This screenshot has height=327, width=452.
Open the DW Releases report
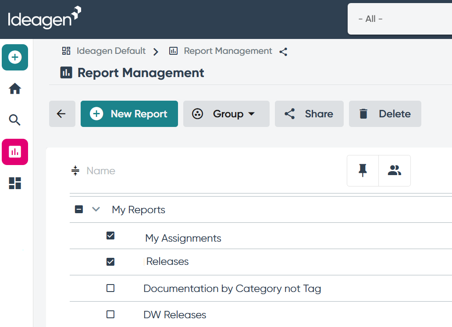(174, 315)
